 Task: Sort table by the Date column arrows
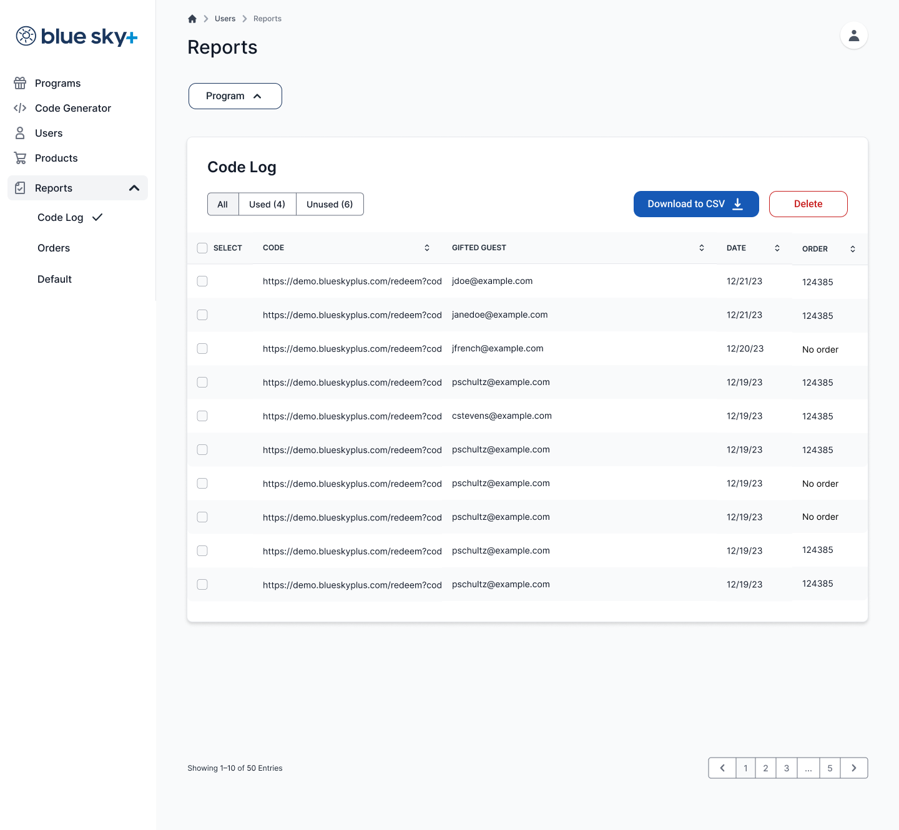click(777, 248)
